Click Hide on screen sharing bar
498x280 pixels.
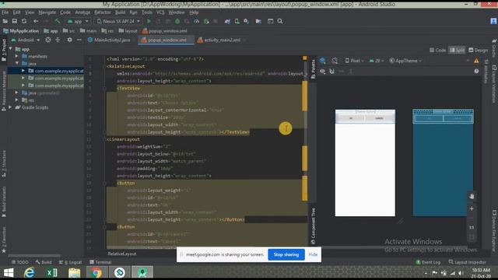pos(313,254)
